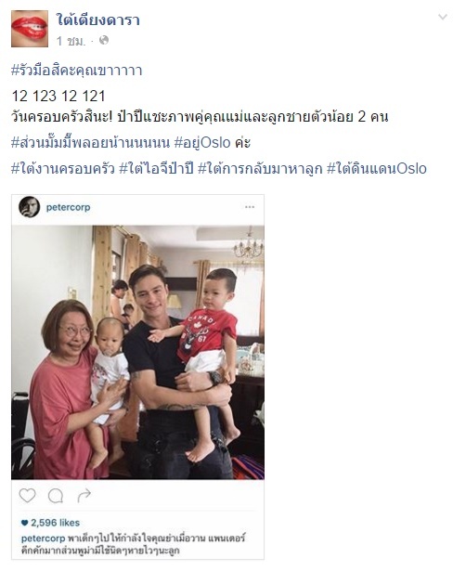
Task: View the 2,596 likes count
Action: pos(51,523)
